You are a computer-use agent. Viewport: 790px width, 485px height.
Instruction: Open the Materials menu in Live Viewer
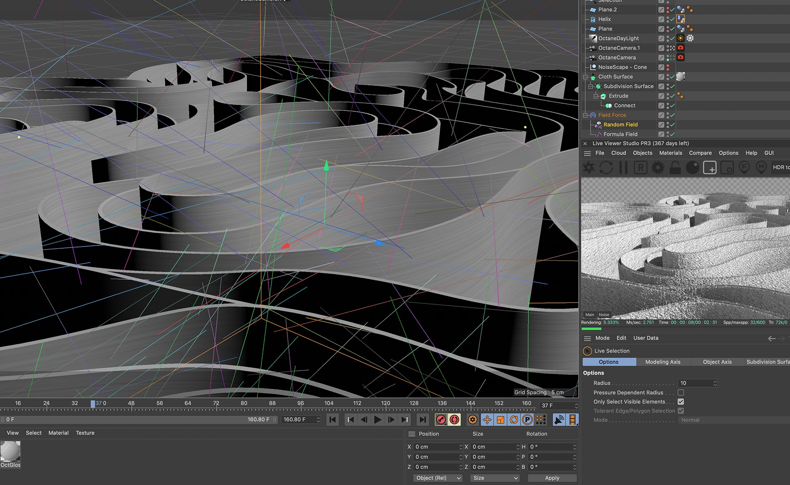pyautogui.click(x=670, y=153)
